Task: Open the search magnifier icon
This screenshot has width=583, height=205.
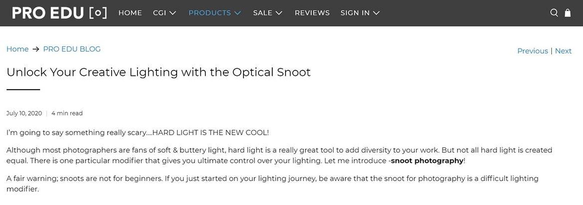Action: click(x=554, y=13)
